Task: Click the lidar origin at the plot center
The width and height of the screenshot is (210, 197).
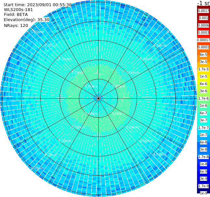Action: (98, 98)
